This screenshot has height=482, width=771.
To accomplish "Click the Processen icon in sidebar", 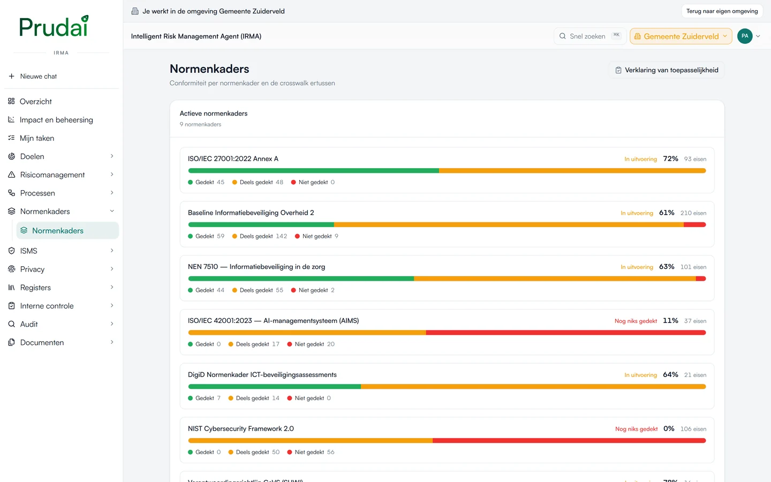I will click(11, 193).
